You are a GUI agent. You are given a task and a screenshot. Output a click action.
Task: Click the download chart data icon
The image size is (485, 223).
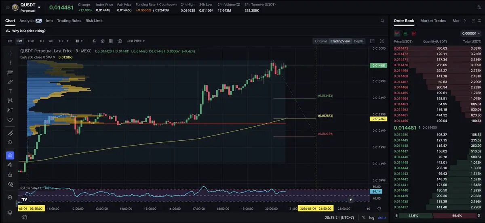click(103, 41)
